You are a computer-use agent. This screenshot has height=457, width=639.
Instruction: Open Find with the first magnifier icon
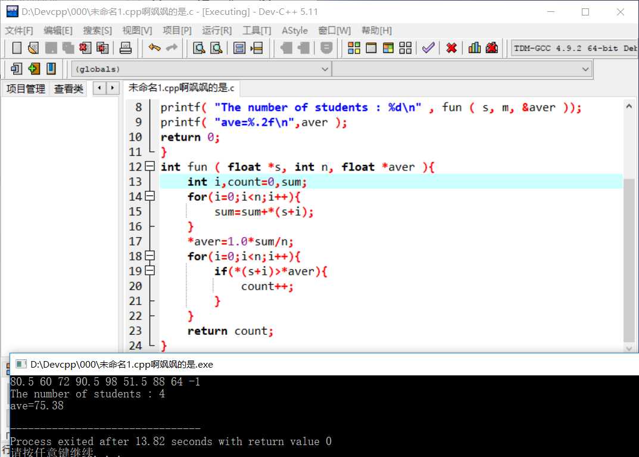pos(199,48)
